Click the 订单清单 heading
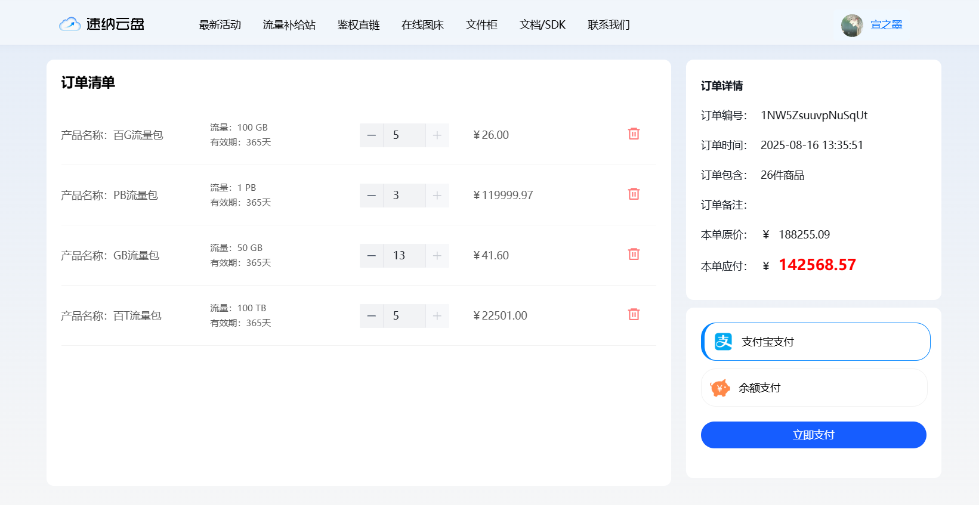979x505 pixels. 88,82
